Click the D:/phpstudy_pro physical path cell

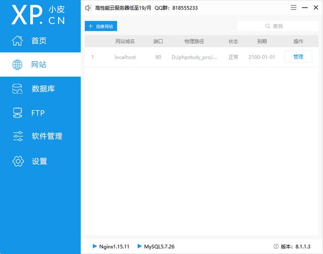click(x=194, y=57)
